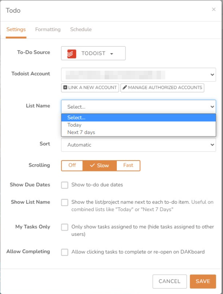Viewport: 223px width, 294px height.
Task: Cancel the Todo configuration
Action: coord(169,281)
